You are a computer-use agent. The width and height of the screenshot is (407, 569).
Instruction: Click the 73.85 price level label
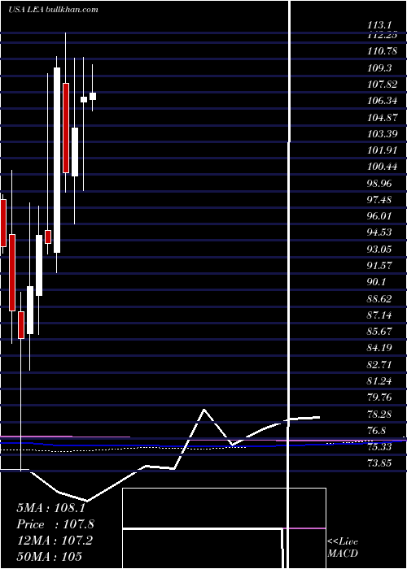[x=379, y=463]
